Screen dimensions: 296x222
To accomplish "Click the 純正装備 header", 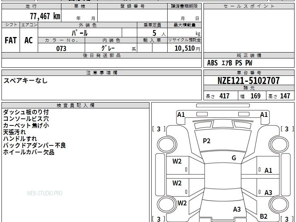I will click(249, 55).
